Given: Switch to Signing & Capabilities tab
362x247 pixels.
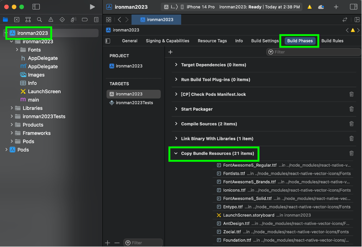Looking at the screenshot, I should pyautogui.click(x=167, y=41).
